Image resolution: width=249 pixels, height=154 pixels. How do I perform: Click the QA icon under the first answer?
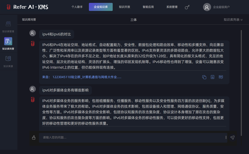tap(221, 77)
